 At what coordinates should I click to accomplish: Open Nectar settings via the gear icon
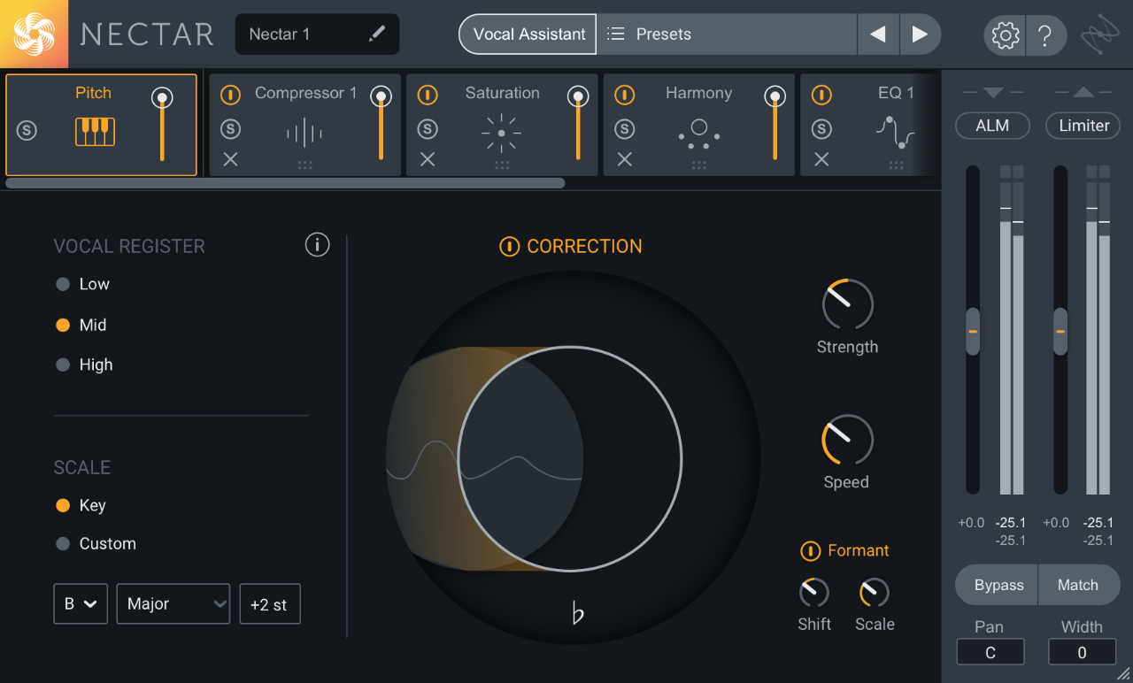coord(1004,35)
